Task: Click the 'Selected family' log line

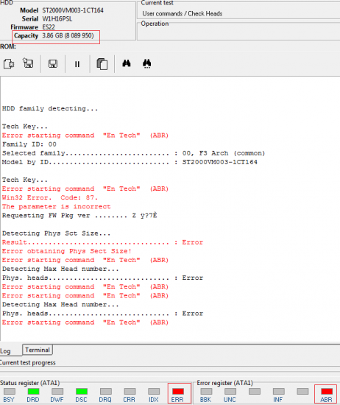Action: (133, 153)
